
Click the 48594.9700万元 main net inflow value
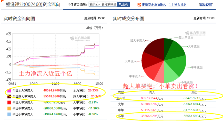point(55,90)
